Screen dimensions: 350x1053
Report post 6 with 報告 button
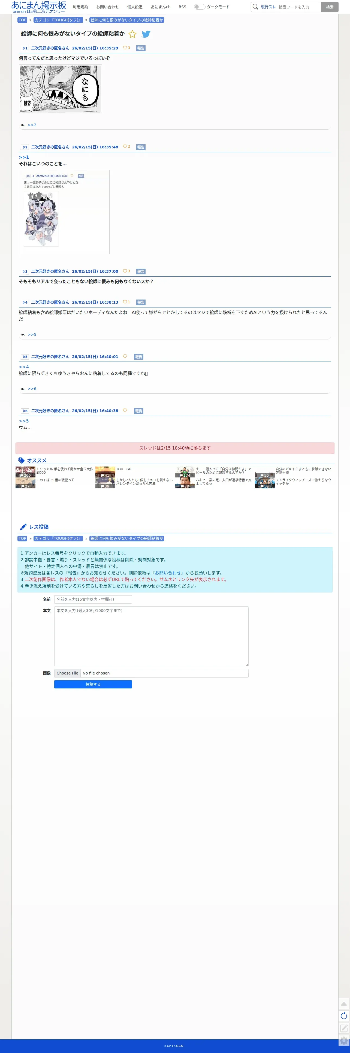click(x=139, y=411)
